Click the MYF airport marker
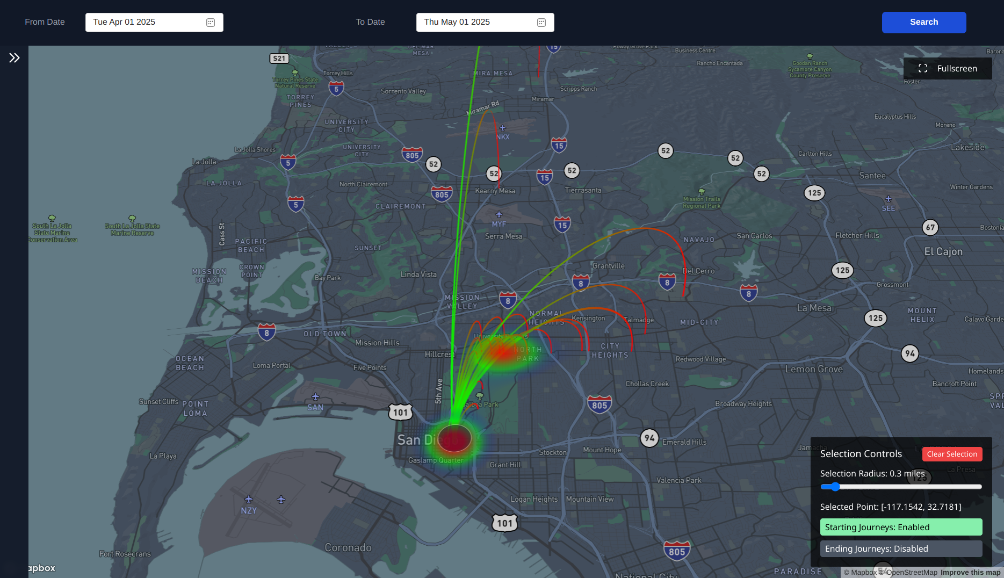This screenshot has height=578, width=1004. 499,215
